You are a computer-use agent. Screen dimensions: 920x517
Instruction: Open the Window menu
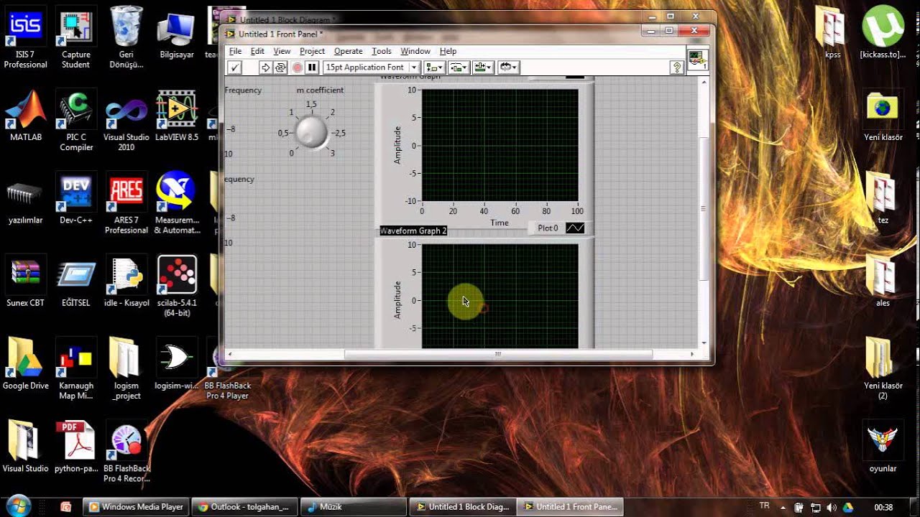[415, 51]
